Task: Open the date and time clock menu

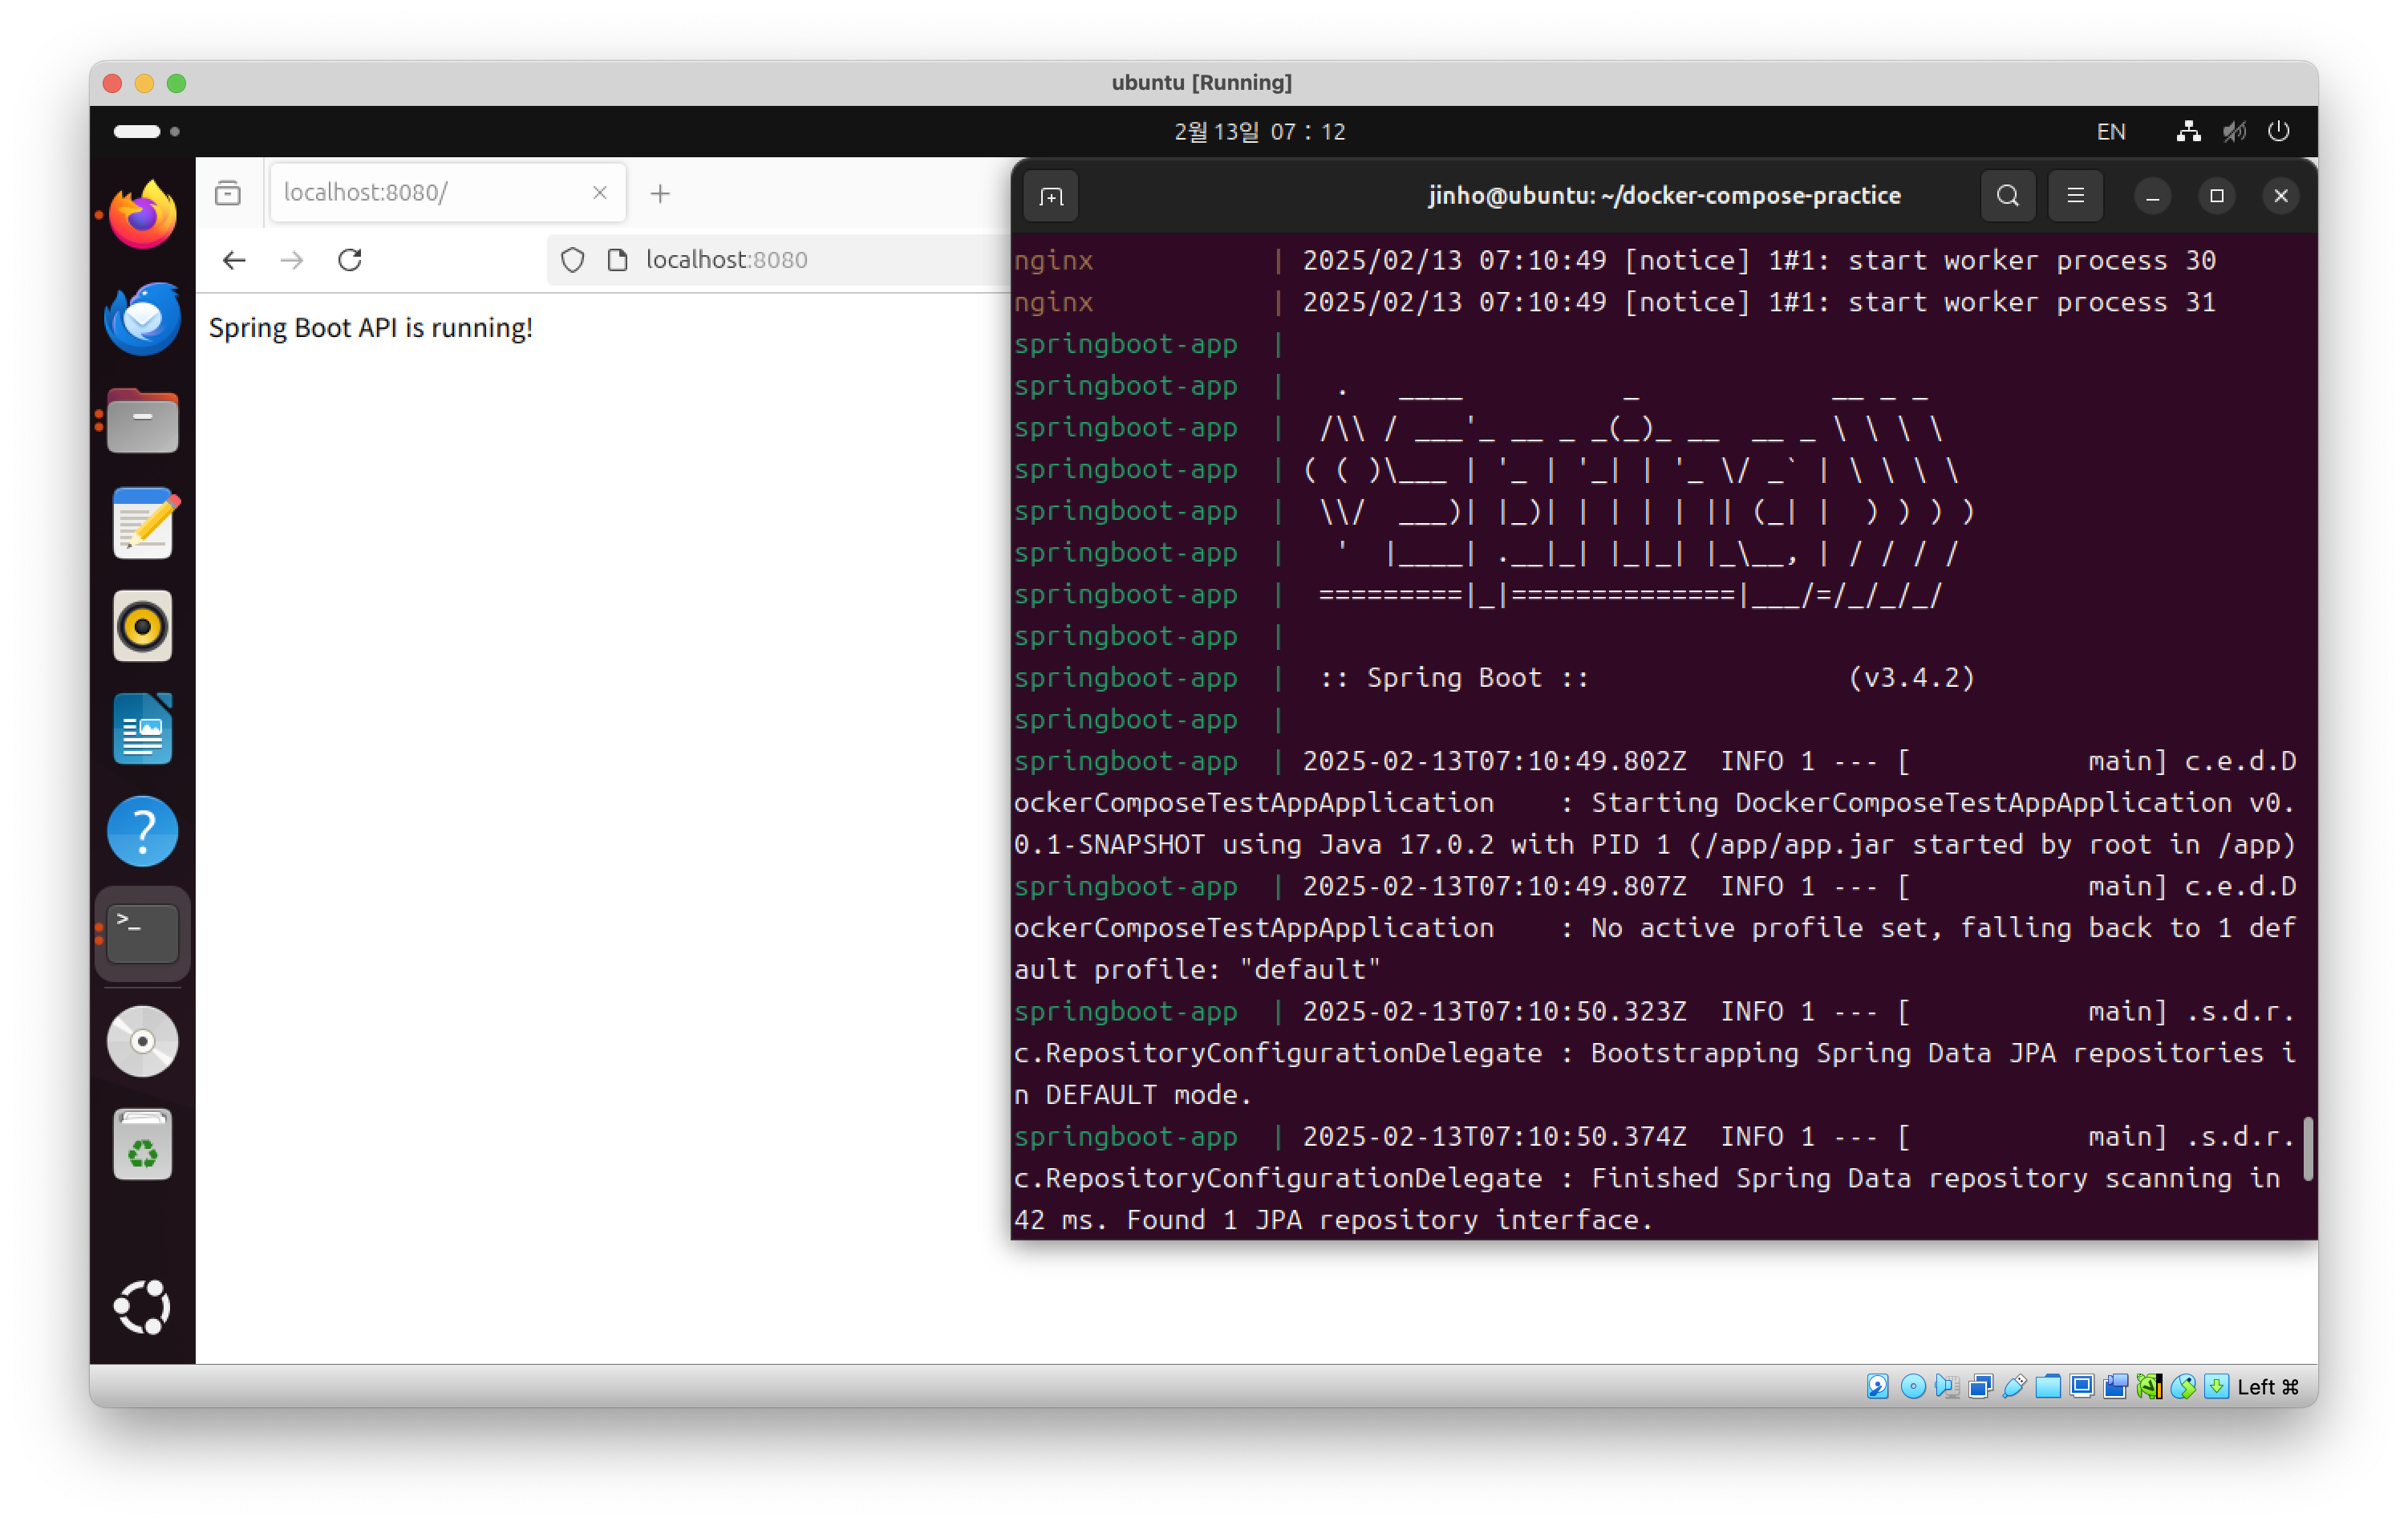Action: coord(1259,132)
